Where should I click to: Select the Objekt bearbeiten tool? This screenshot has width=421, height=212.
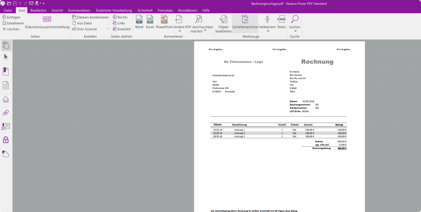[223, 24]
